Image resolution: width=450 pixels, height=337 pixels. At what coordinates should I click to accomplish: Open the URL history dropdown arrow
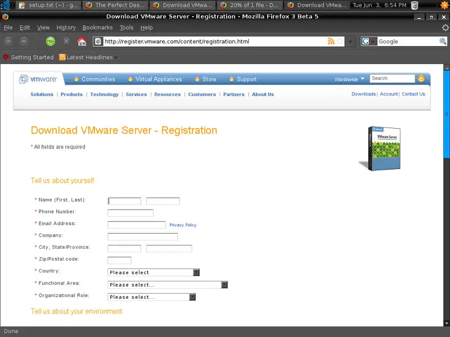[350, 42]
